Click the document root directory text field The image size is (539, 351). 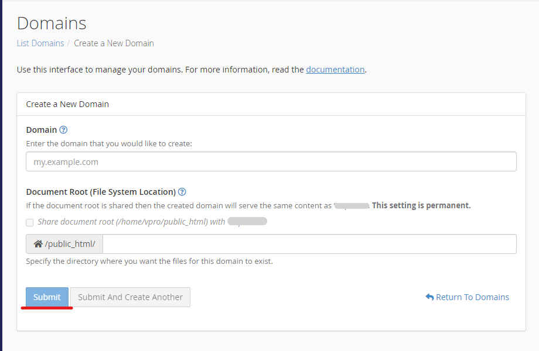point(309,244)
